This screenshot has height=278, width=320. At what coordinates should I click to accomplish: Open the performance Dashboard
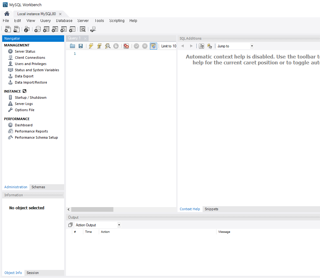pos(24,125)
